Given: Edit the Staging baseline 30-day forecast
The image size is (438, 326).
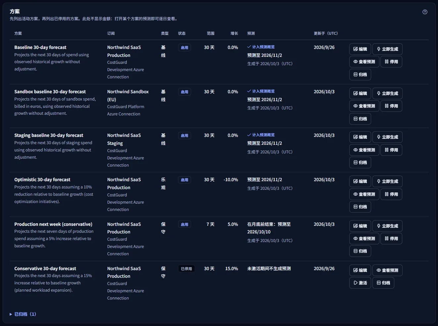Looking at the screenshot, I should 360,137.
